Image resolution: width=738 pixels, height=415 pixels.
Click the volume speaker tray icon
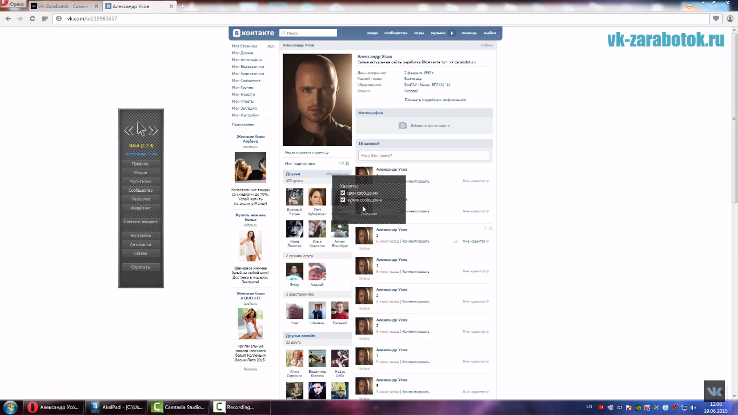click(693, 407)
